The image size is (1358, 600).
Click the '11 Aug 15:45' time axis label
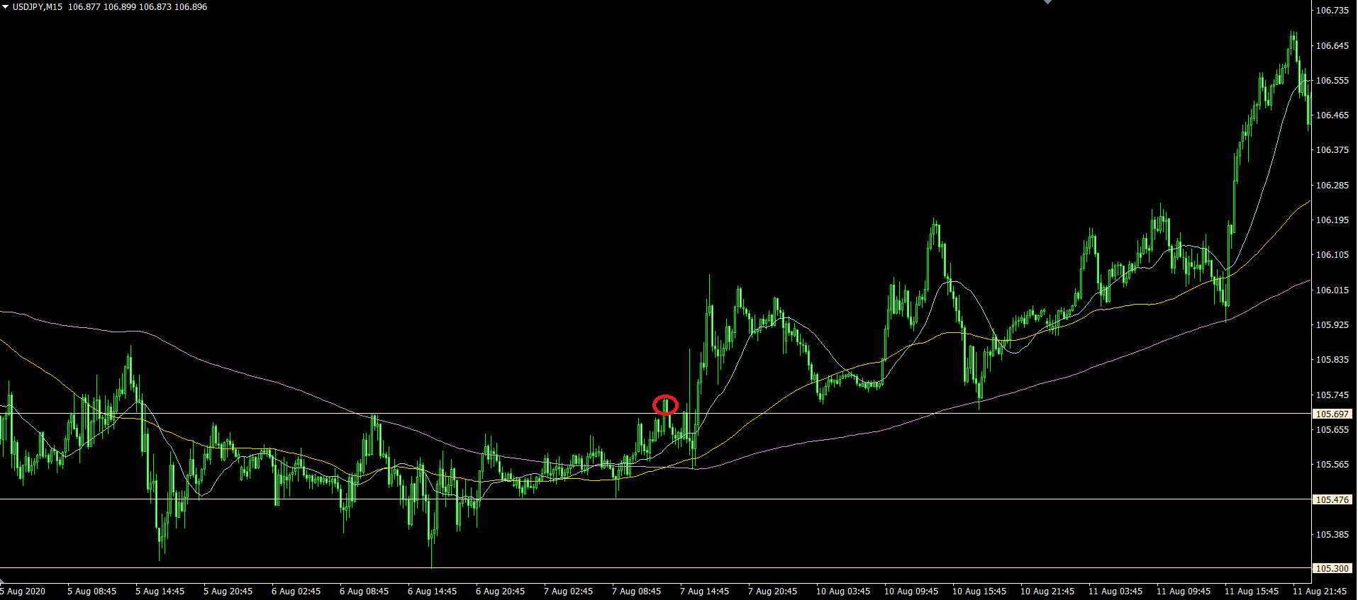point(1252,591)
